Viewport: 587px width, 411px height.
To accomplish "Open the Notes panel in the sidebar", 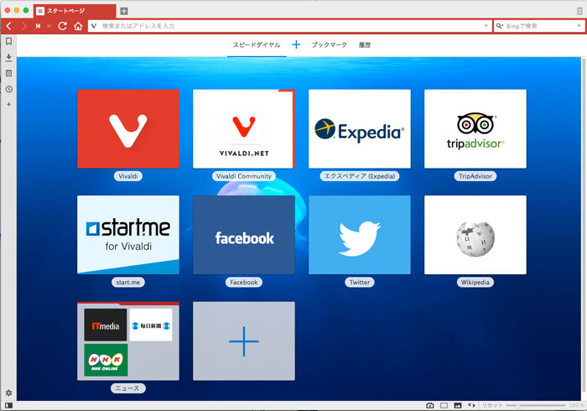I will 8,73.
